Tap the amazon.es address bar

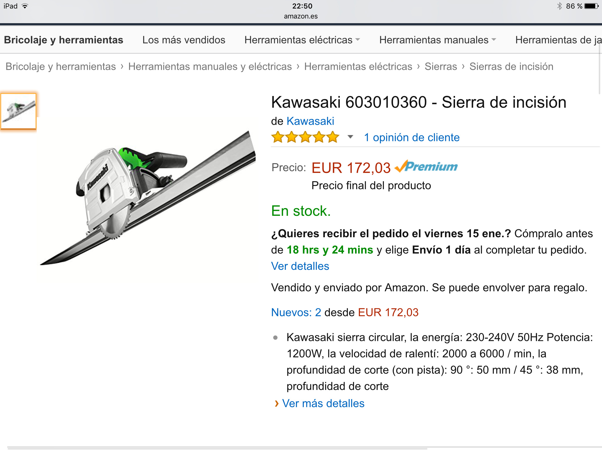pos(301,16)
